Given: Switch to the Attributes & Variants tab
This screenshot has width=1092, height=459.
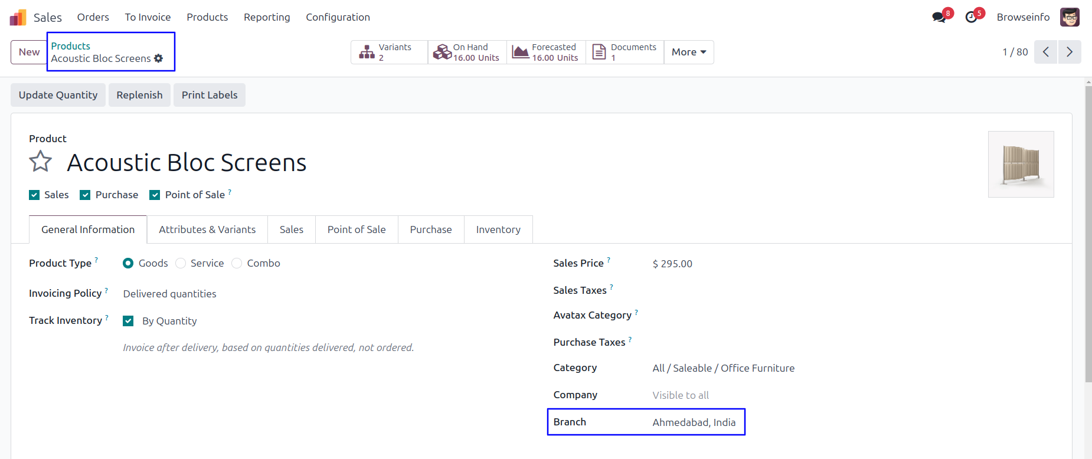Looking at the screenshot, I should pyautogui.click(x=207, y=229).
